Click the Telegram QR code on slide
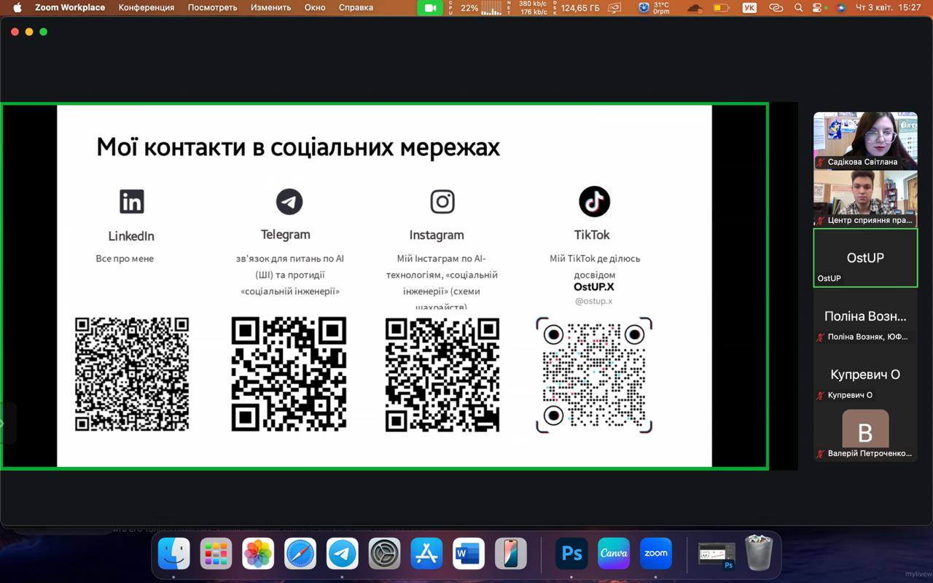 [x=289, y=374]
